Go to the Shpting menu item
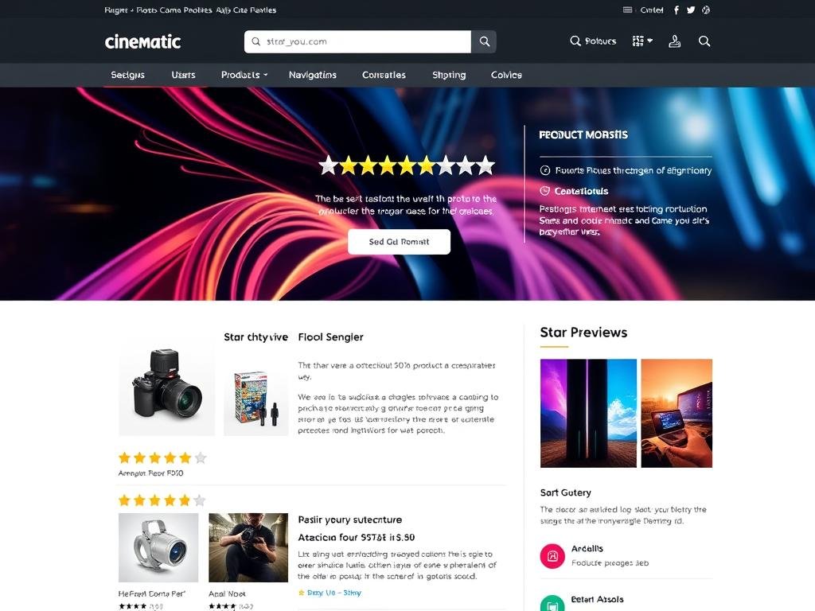 pyautogui.click(x=449, y=75)
